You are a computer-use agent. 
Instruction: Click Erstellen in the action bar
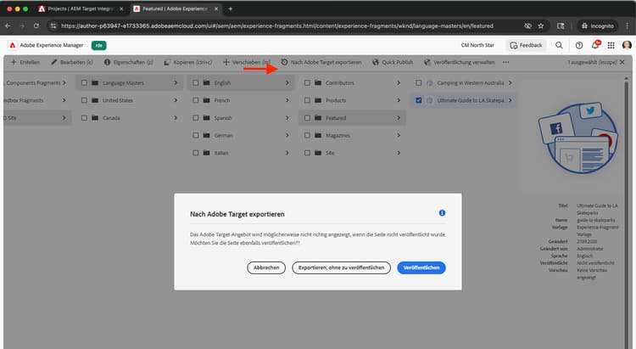25,62
